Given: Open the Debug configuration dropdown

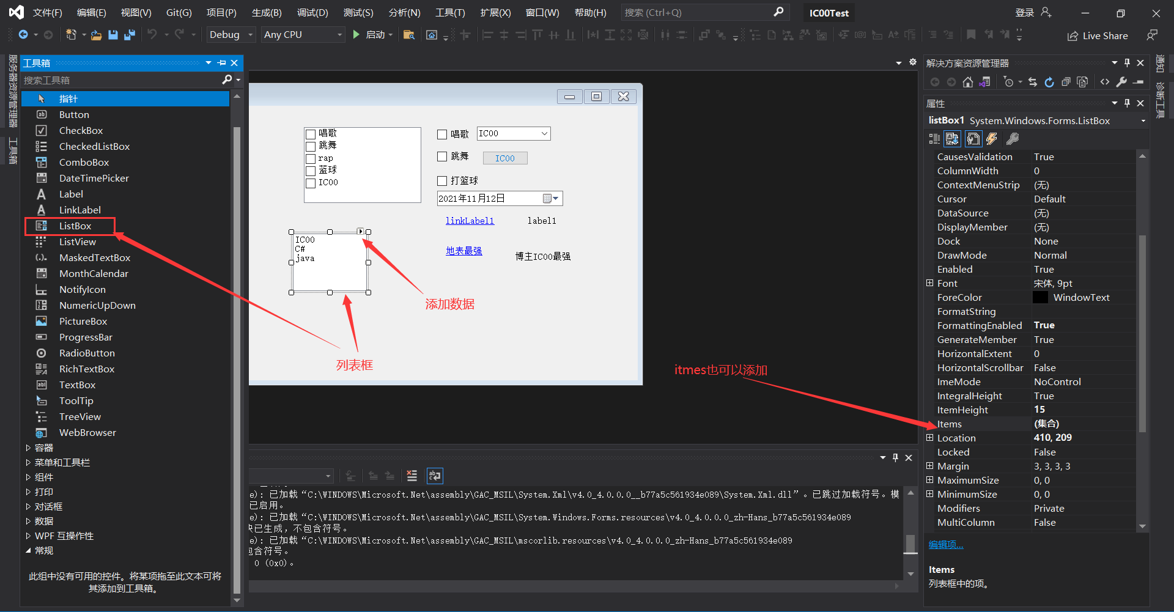Looking at the screenshot, I should [230, 34].
